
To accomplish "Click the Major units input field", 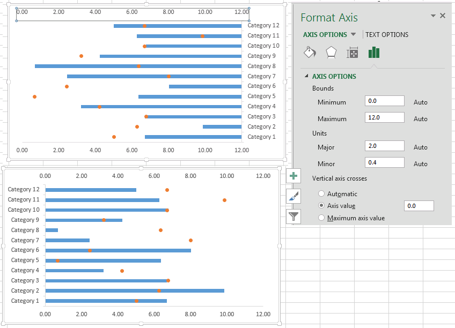I will point(385,146).
